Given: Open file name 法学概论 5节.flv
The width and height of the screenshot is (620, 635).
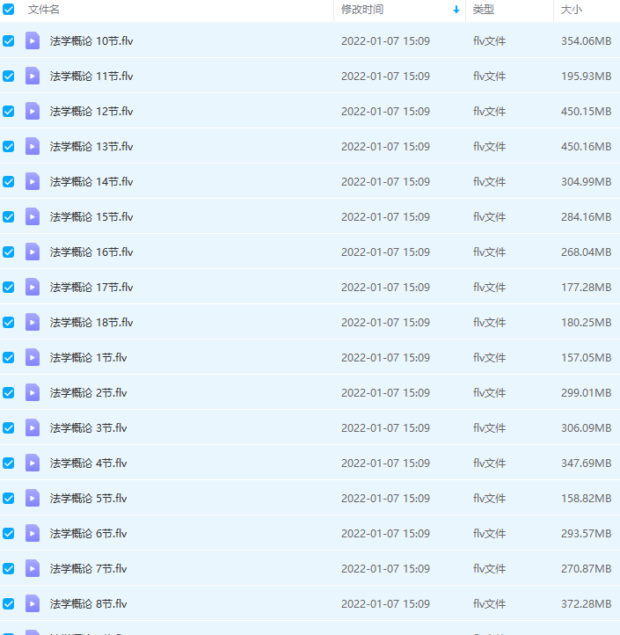Looking at the screenshot, I should (x=88, y=499).
